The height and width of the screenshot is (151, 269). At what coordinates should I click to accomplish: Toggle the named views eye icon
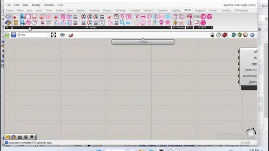(63, 35)
